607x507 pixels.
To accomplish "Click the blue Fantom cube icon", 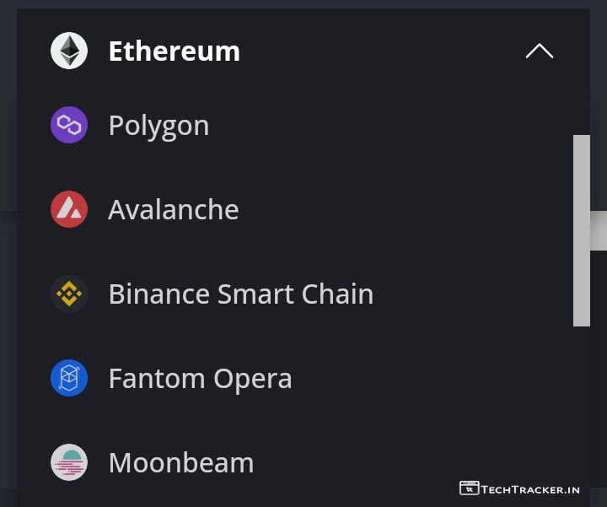I will 69,378.
